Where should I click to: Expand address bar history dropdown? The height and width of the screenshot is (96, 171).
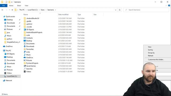point(116,10)
